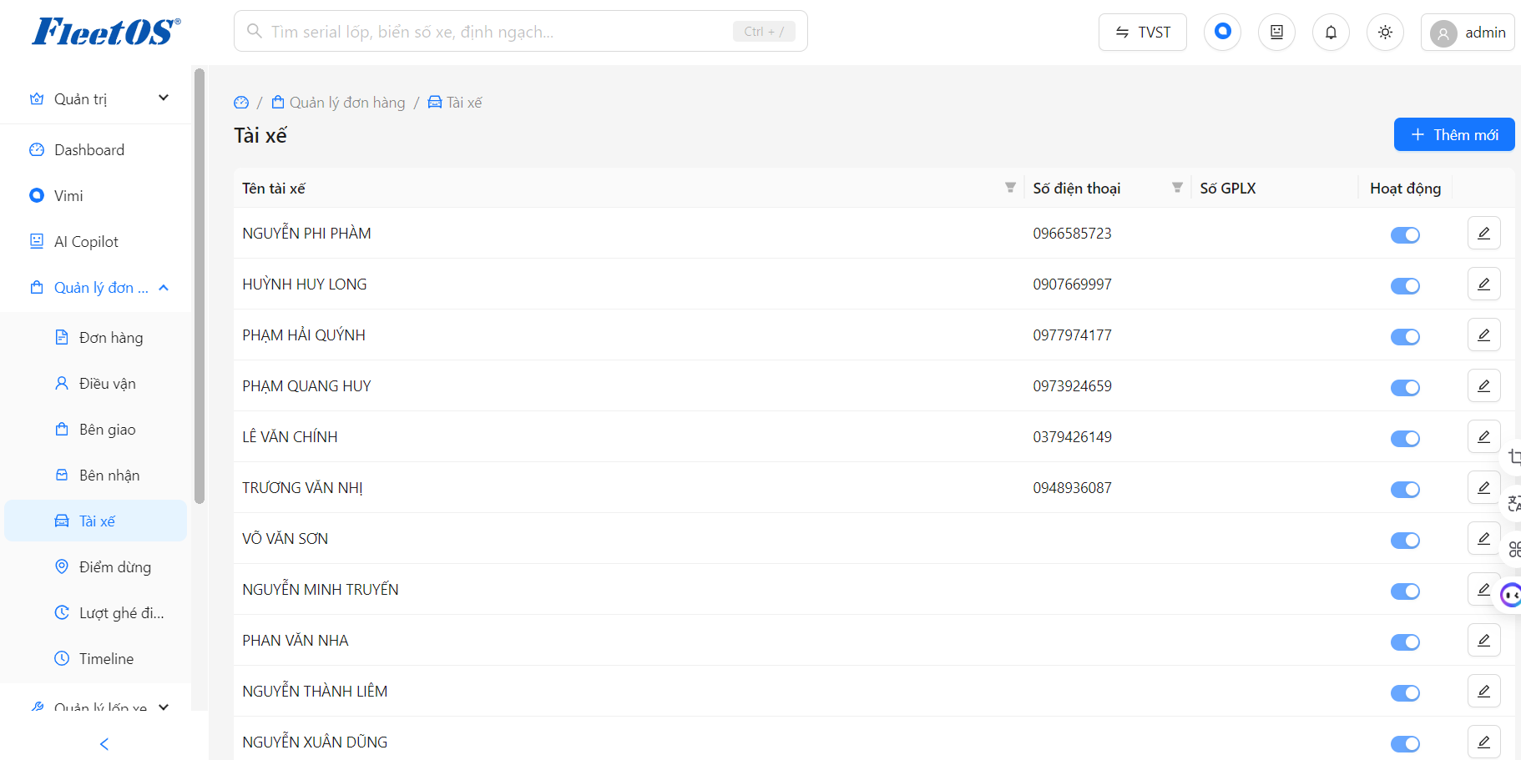Collapse Quản lý đơn hàng menu

[x=96, y=287]
